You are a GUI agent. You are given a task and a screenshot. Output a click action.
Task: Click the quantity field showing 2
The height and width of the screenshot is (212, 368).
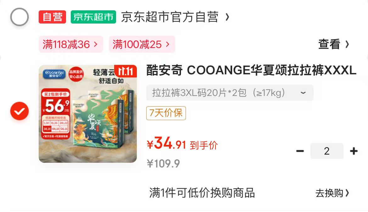click(x=327, y=151)
